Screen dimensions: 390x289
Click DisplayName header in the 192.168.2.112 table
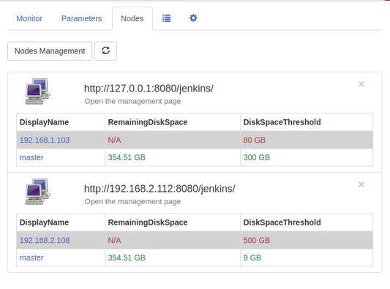click(x=45, y=222)
